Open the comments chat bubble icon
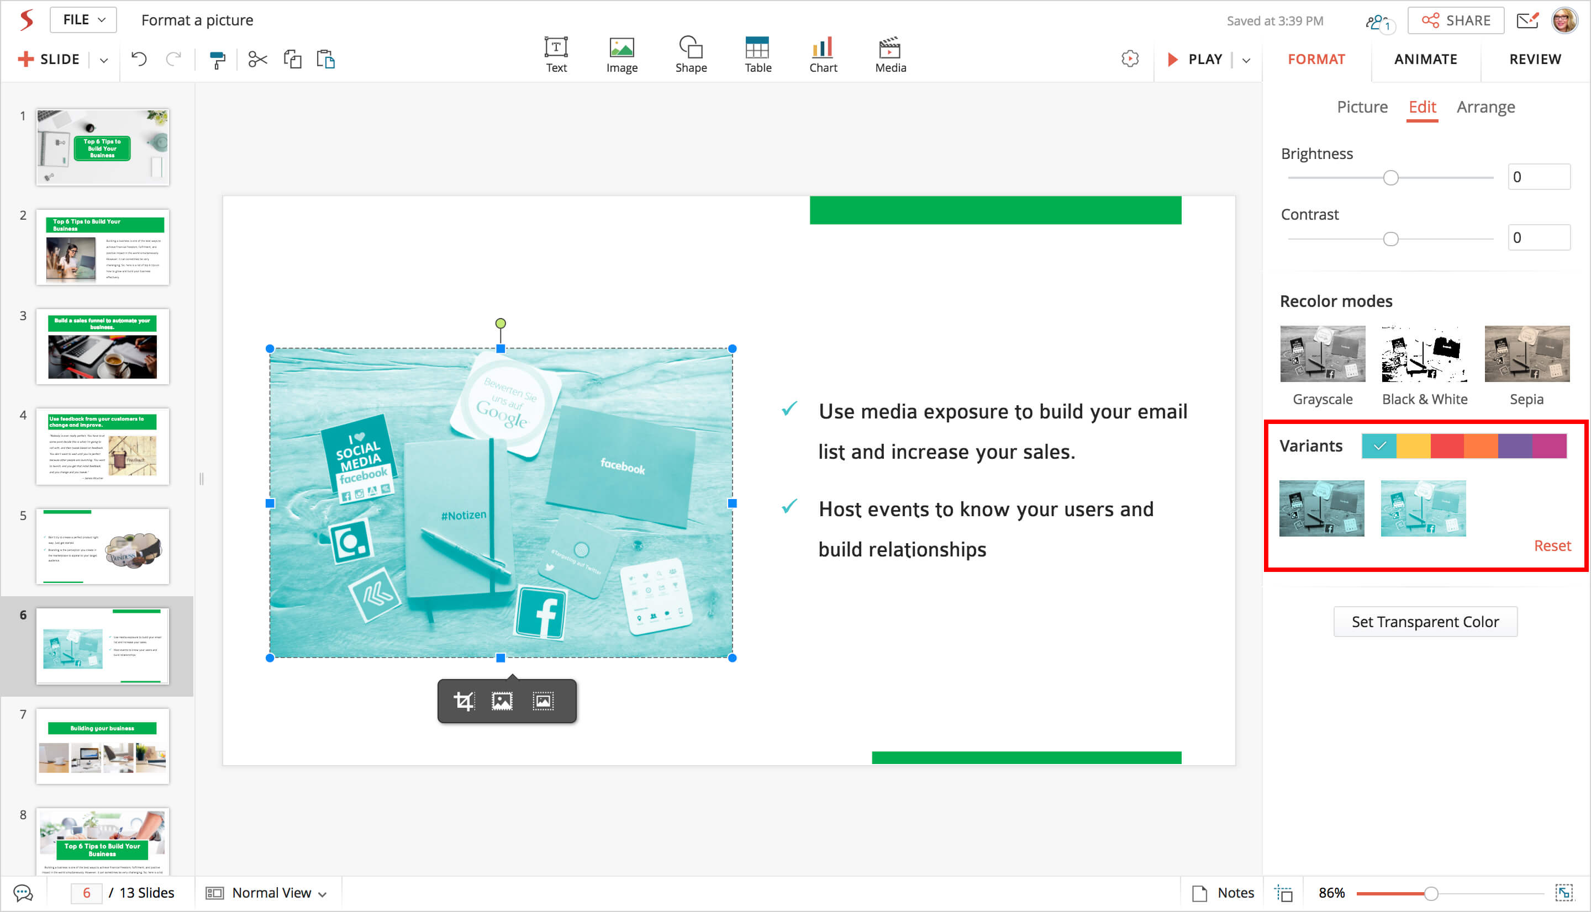Viewport: 1591px width, 912px height. pos(23,893)
